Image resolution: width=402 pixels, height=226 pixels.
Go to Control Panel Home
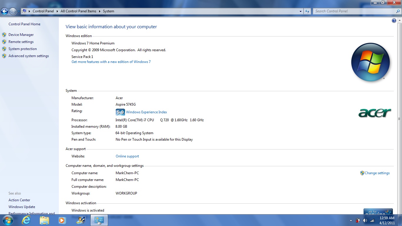[x=24, y=24]
